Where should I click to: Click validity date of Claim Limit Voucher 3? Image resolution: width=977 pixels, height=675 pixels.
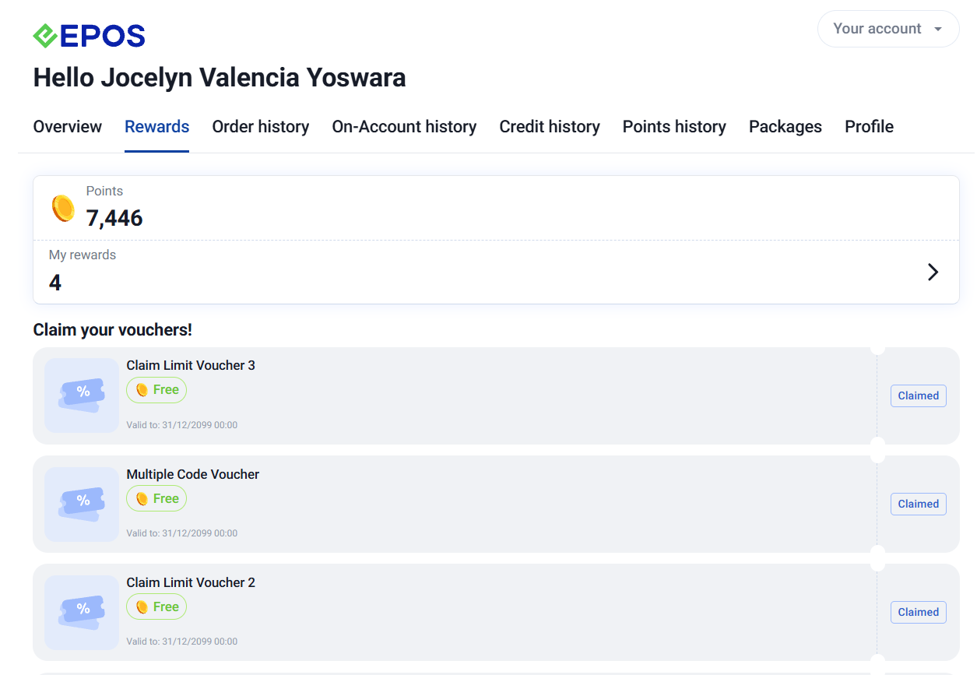tap(182, 425)
